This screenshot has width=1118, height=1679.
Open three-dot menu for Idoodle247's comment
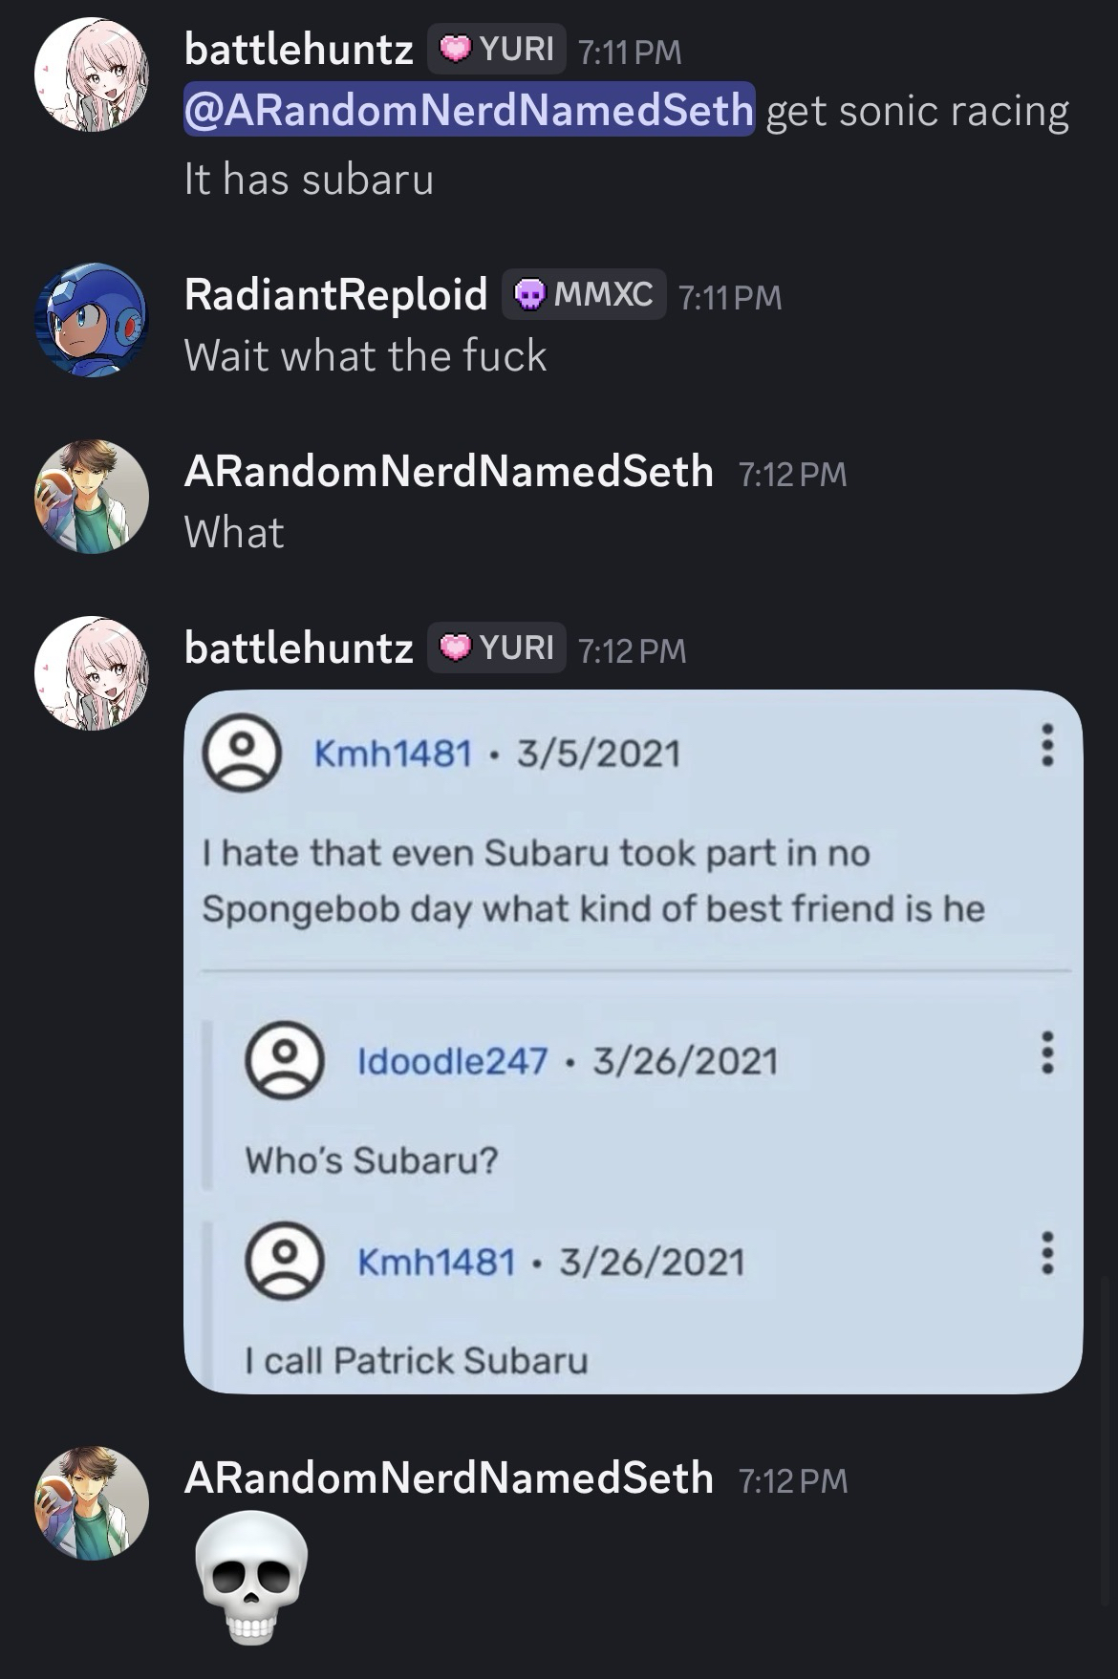pos(1047,1052)
